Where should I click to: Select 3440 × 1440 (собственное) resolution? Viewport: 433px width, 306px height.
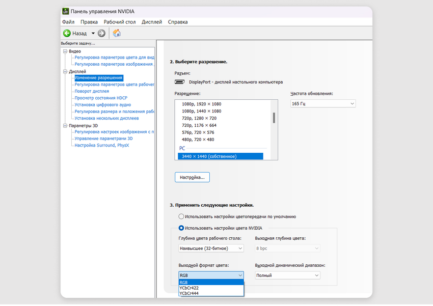pyautogui.click(x=221, y=156)
